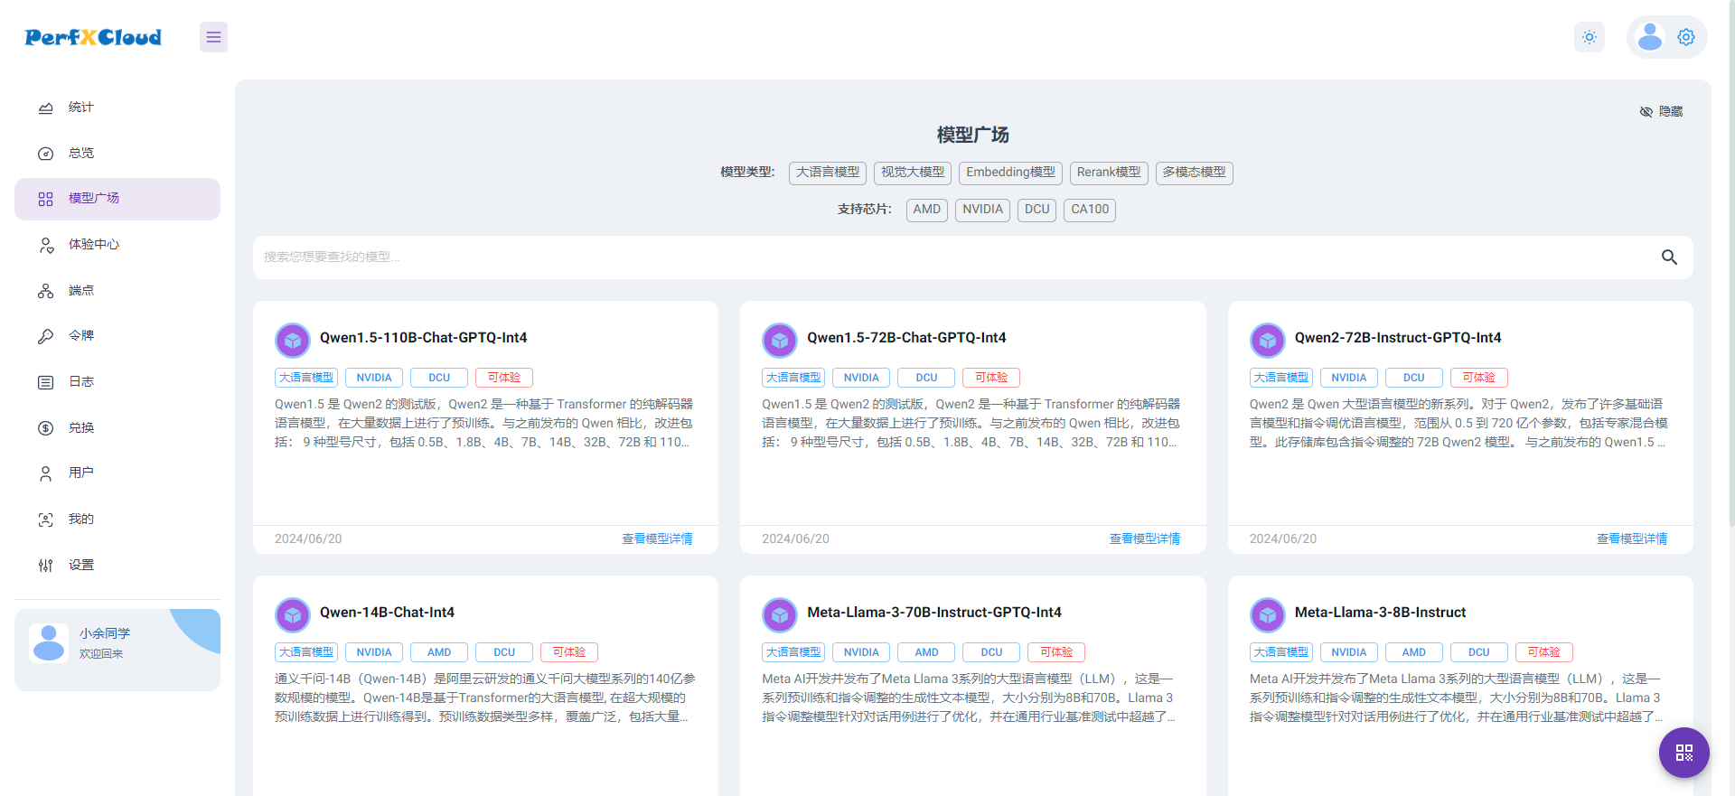Open 我的 profile in sidebar
1735x796 pixels.
click(117, 520)
